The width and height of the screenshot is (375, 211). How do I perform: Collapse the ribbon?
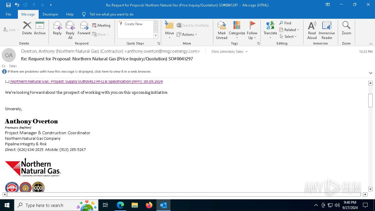(371, 44)
